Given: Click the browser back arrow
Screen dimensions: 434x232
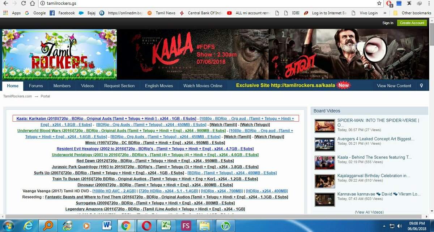Looking at the screenshot, I should tap(5, 3).
